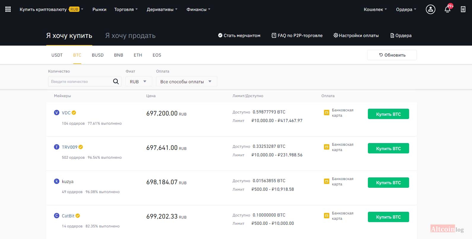Open the apps grid menu icon
This screenshot has height=239, width=472.
point(8,9)
